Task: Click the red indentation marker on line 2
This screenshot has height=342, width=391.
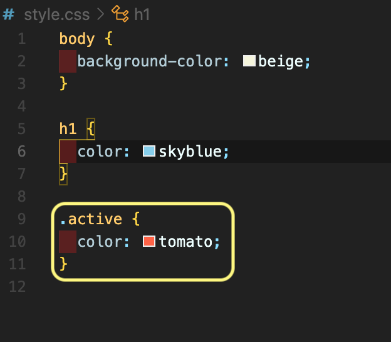Action: click(x=68, y=61)
